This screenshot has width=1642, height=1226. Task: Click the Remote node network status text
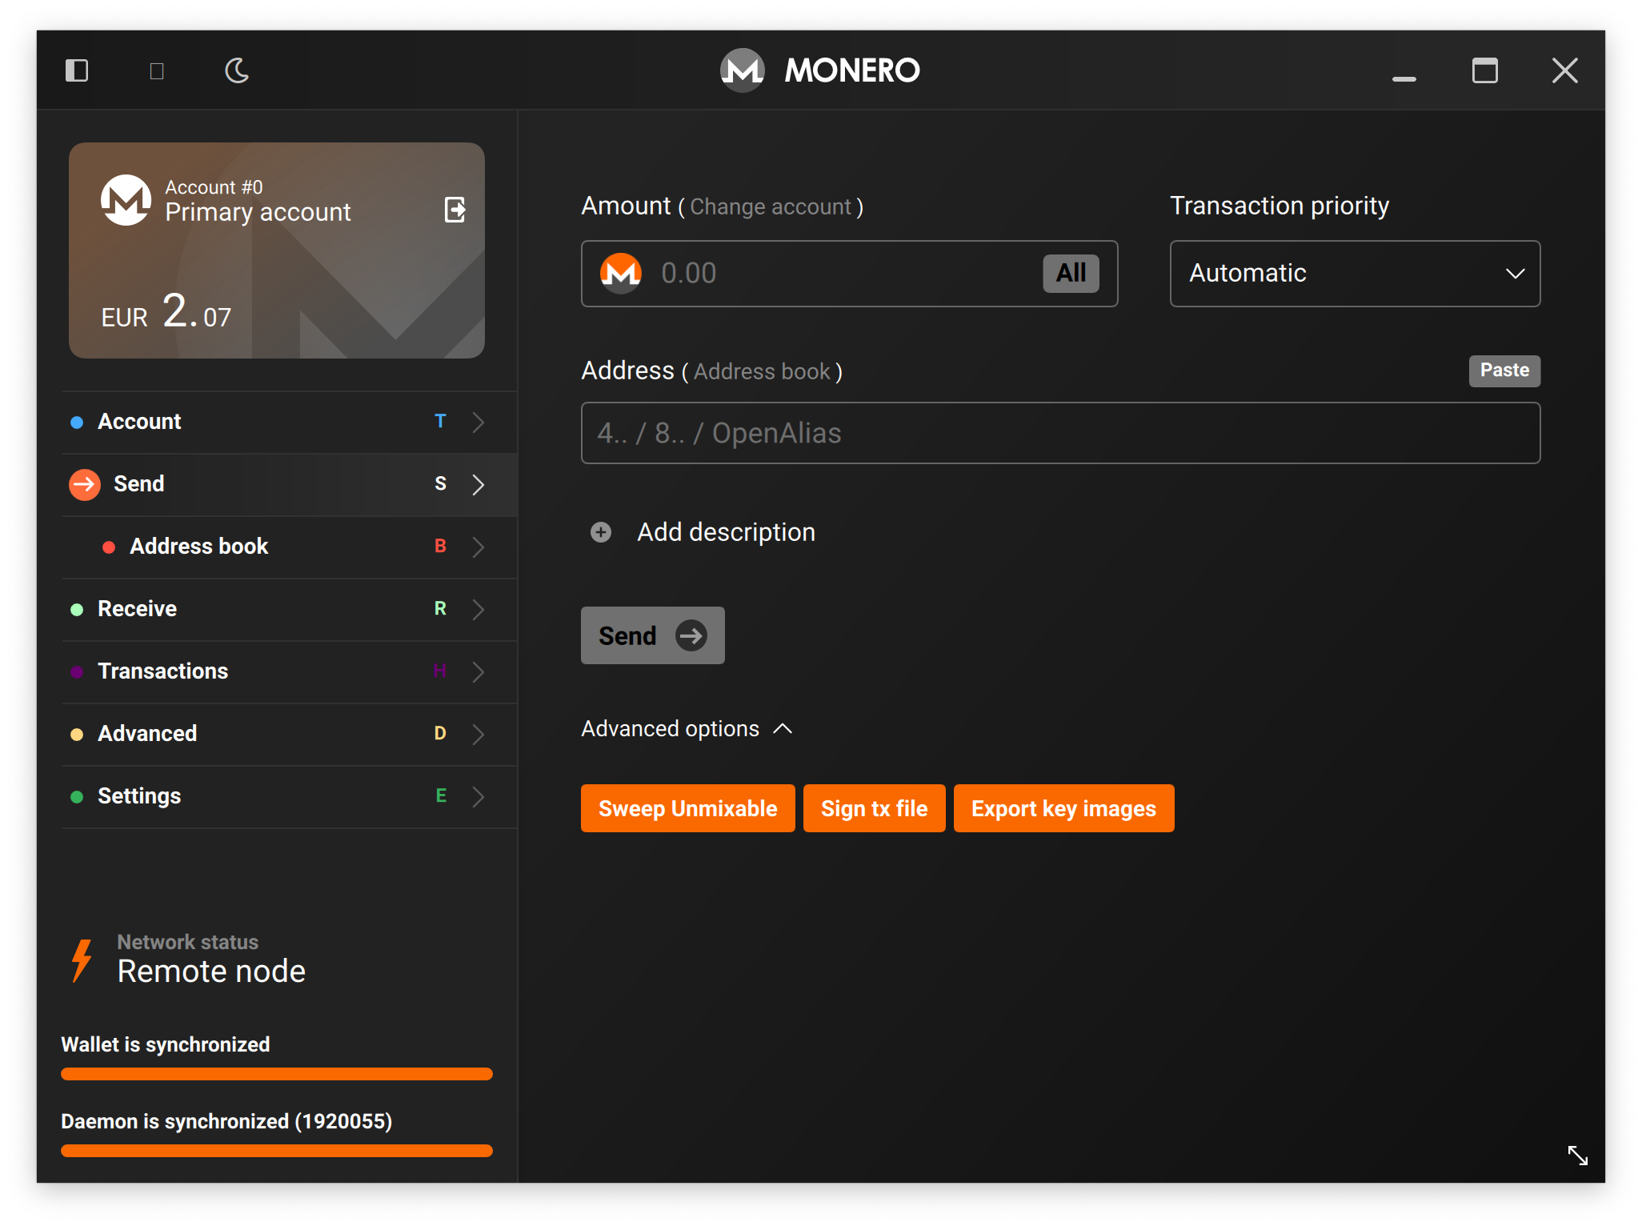click(x=211, y=972)
